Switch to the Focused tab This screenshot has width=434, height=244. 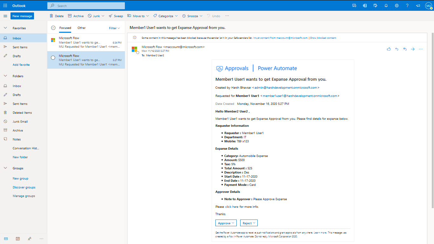[x=65, y=28]
